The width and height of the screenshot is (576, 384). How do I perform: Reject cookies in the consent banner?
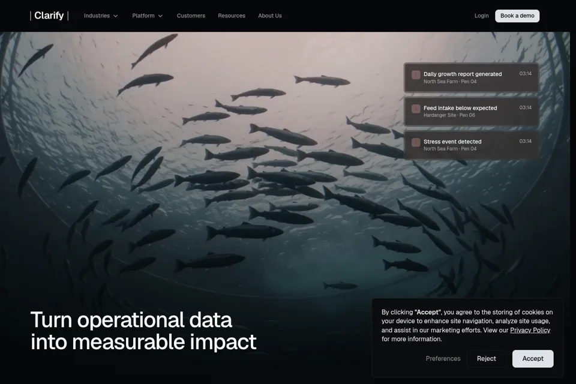[487, 359]
